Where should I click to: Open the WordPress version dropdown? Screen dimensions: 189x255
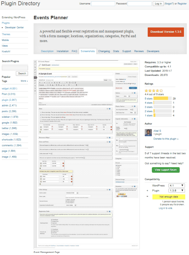[177, 185]
